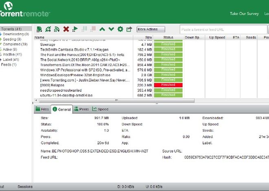Click the horizontal scrollbar thumb of torrent list
Screen dimensions: 269x191
pos(117,100)
